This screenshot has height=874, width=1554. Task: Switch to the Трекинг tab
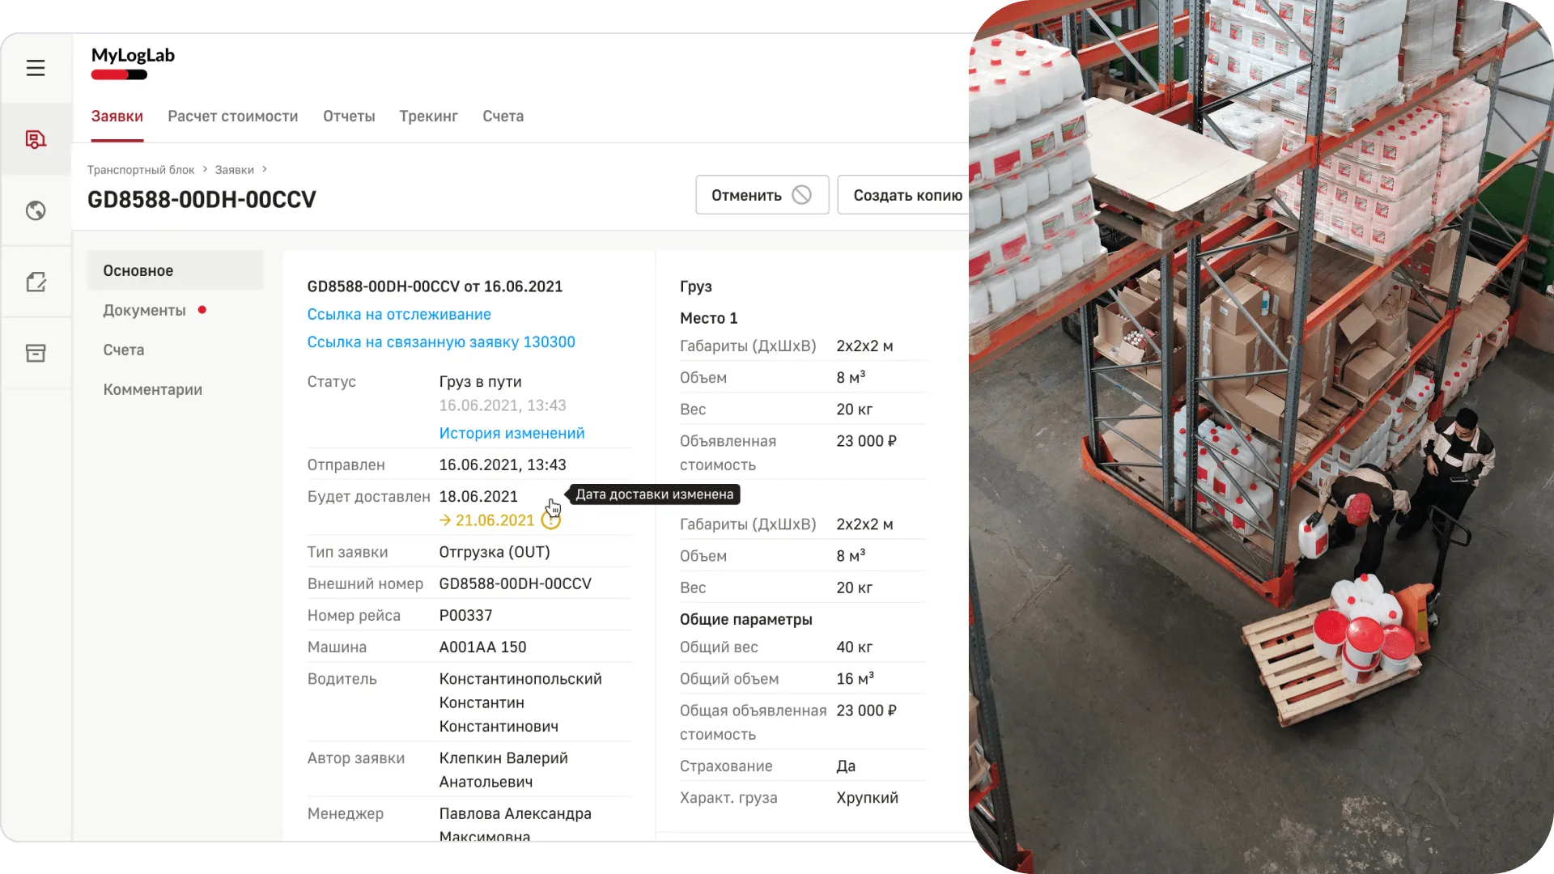[428, 116]
